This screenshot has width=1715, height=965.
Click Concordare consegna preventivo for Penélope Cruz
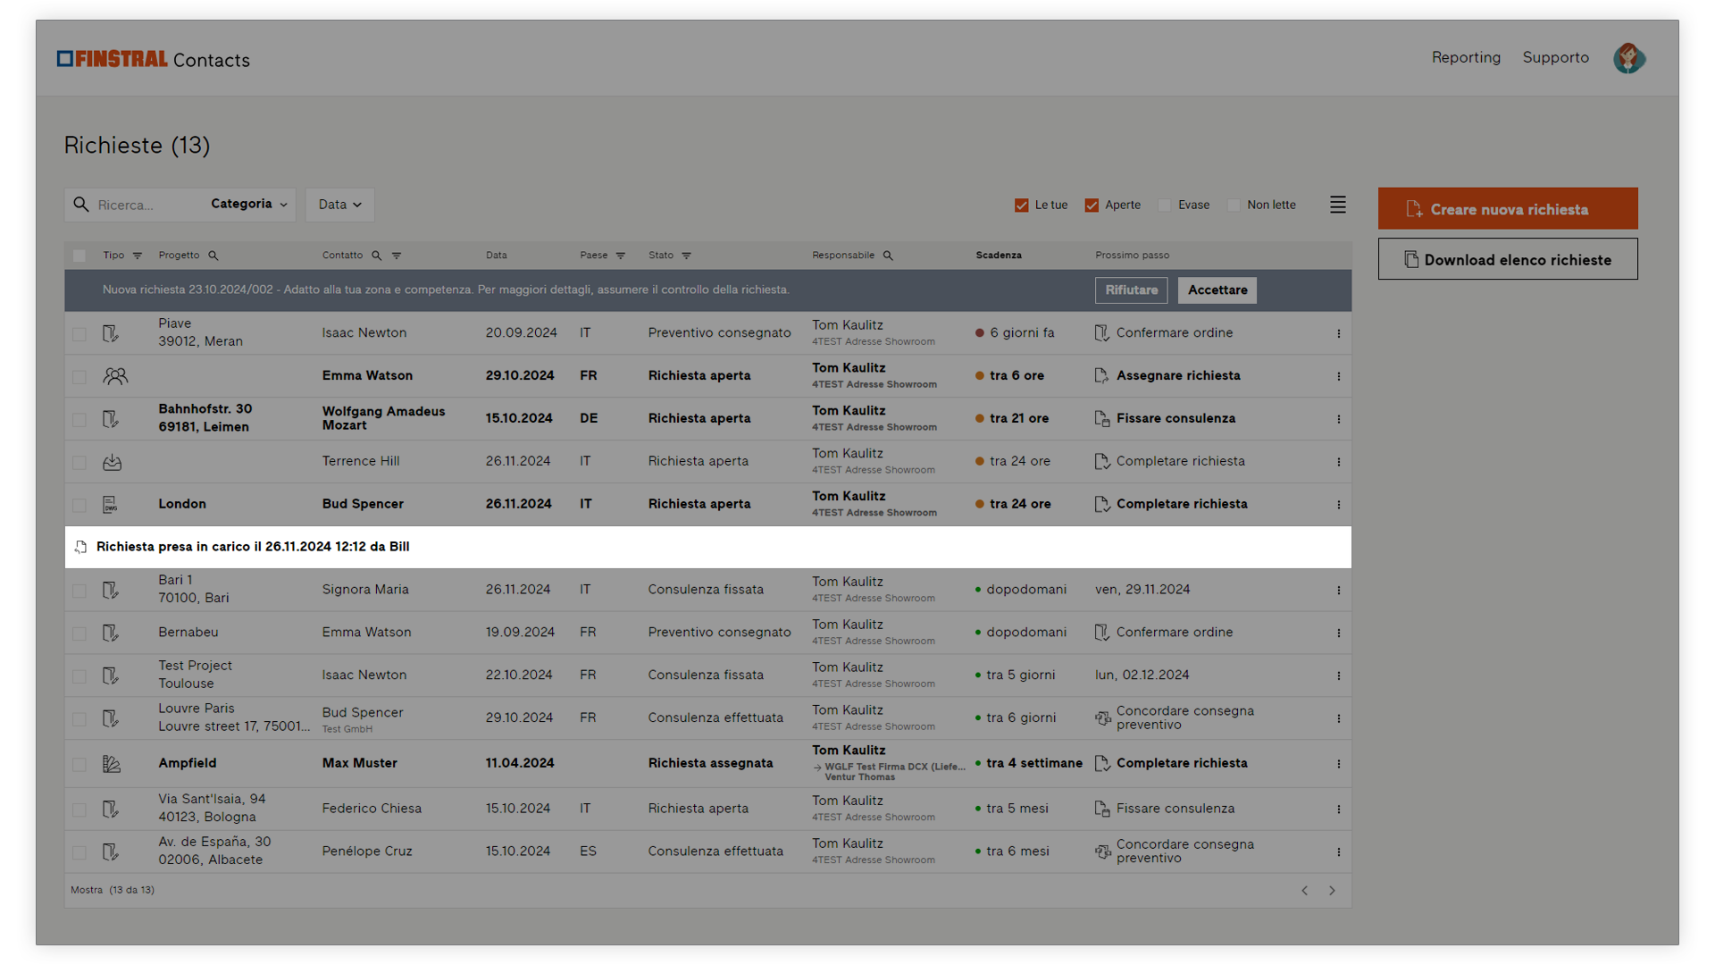click(1175, 852)
